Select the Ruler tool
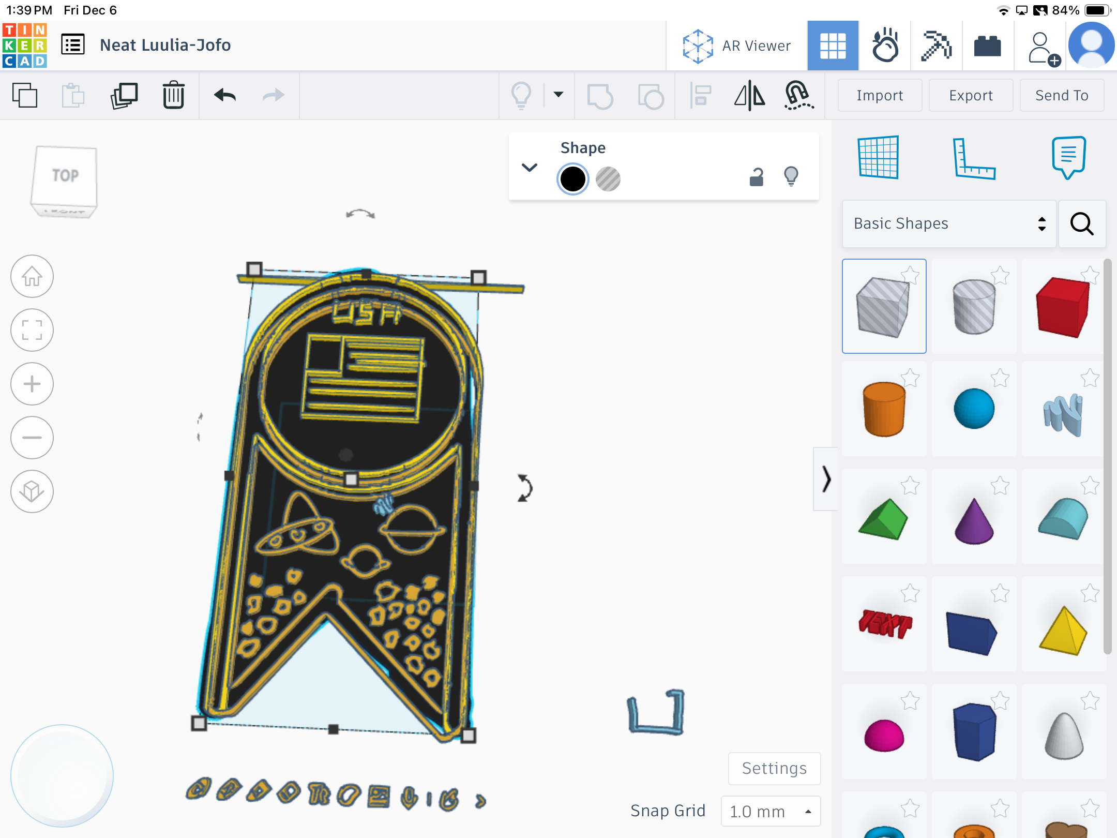Viewport: 1117px width, 838px height. point(973,158)
